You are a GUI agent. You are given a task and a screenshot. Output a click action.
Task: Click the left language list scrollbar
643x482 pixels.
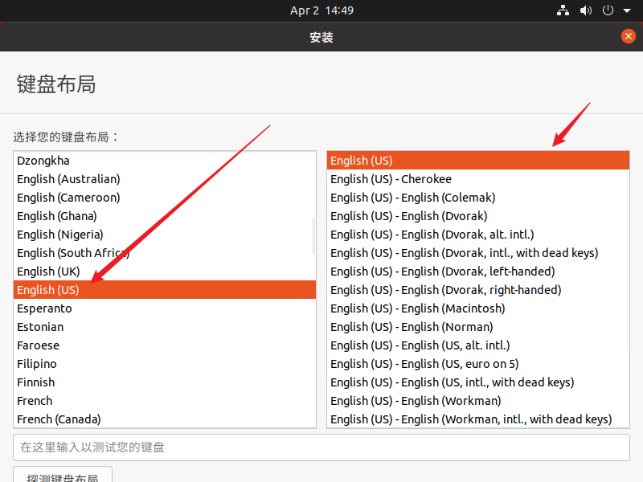click(x=313, y=235)
